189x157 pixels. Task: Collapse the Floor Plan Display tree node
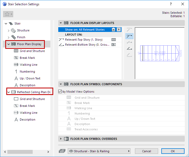[8, 44]
